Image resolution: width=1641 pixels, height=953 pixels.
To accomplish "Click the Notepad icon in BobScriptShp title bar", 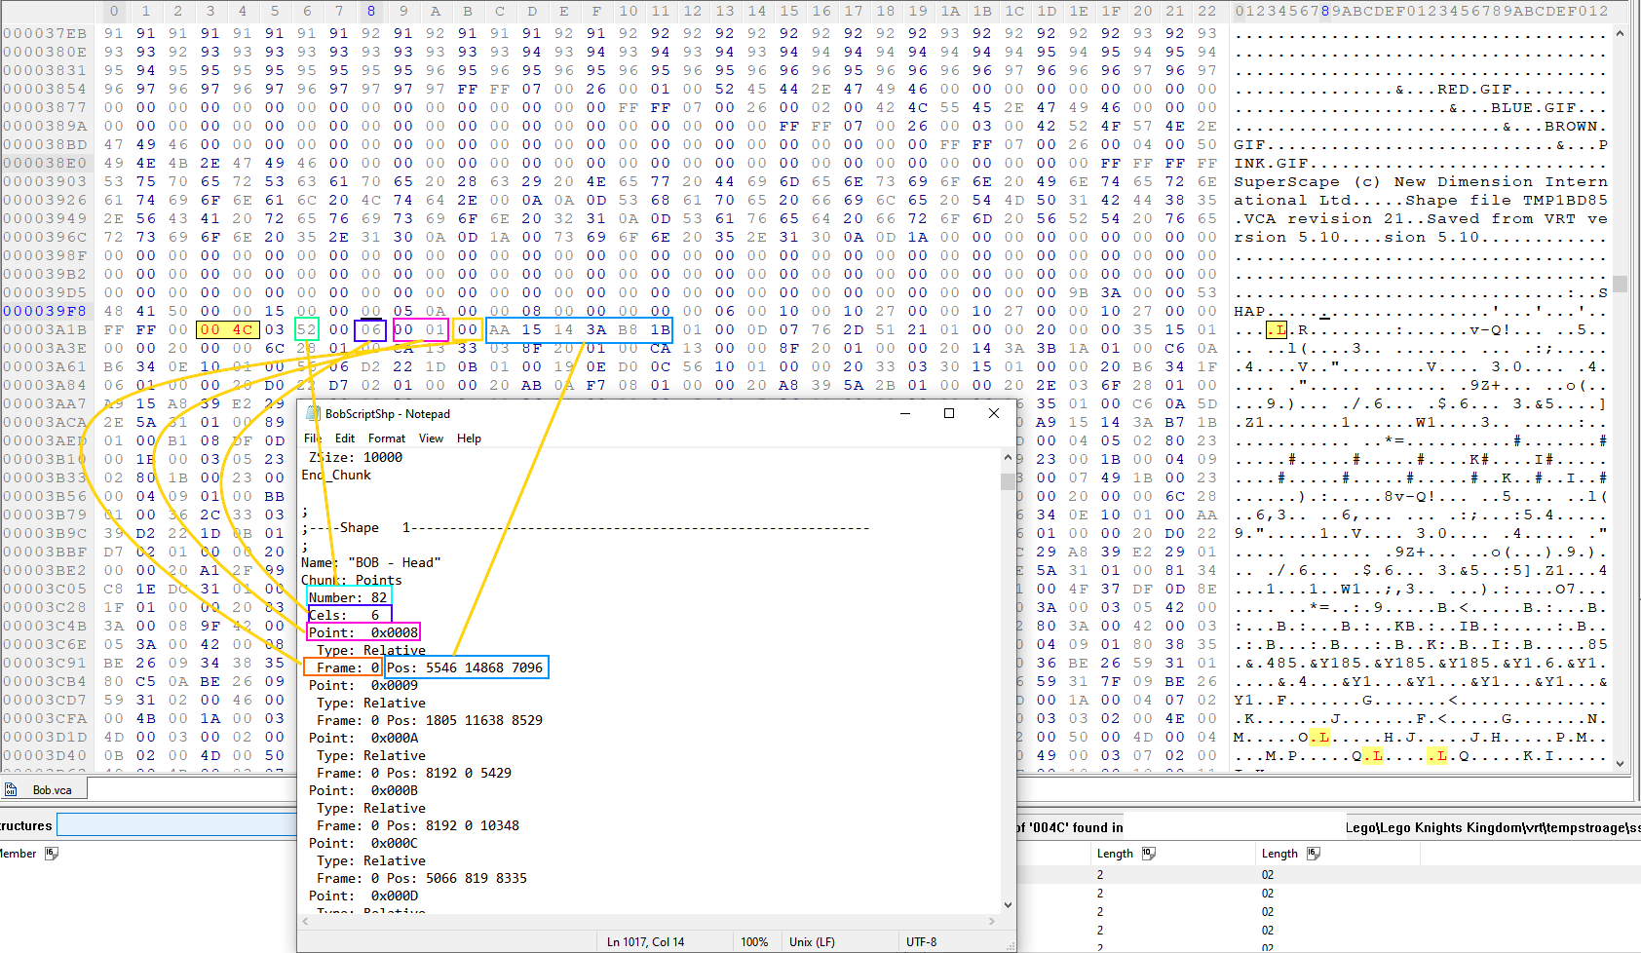I will (313, 413).
